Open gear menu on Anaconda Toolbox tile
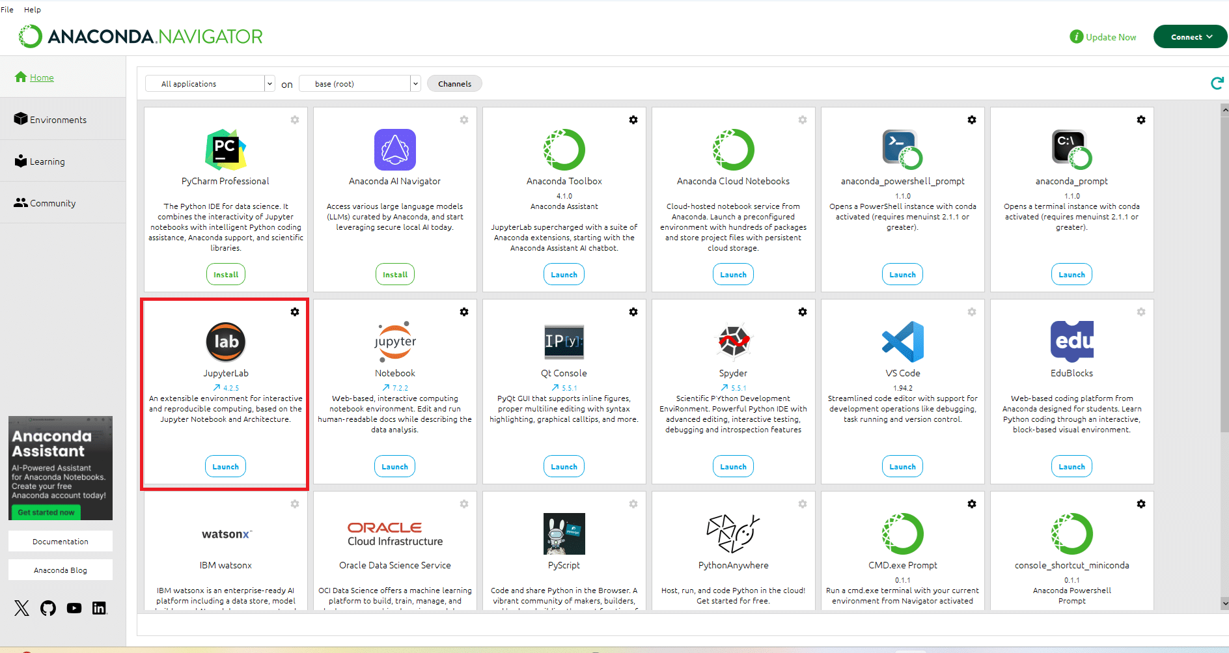1229x653 pixels. point(633,120)
